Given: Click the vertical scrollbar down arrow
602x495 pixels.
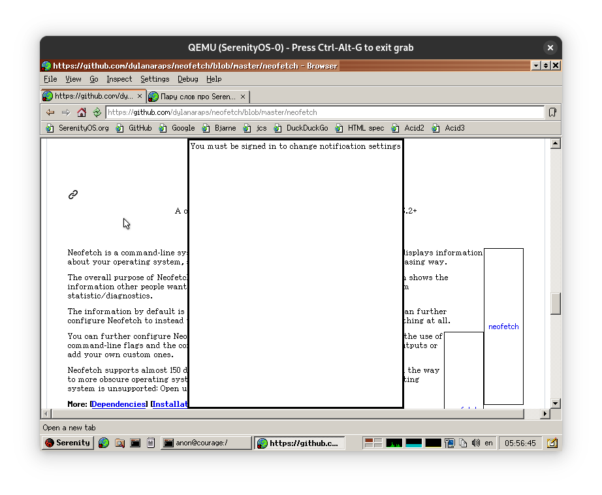Looking at the screenshot, I should pyautogui.click(x=556, y=403).
